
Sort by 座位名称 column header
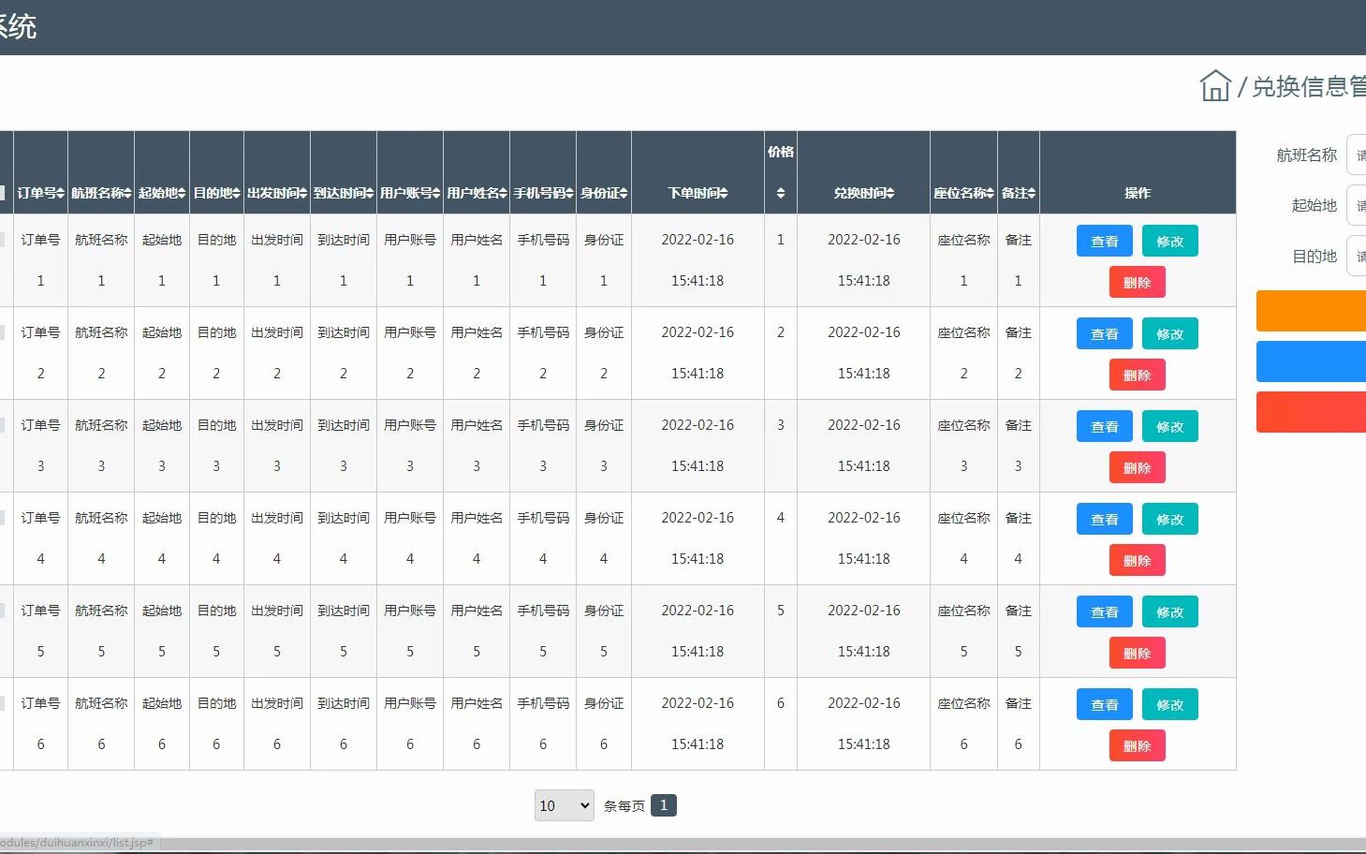point(963,193)
